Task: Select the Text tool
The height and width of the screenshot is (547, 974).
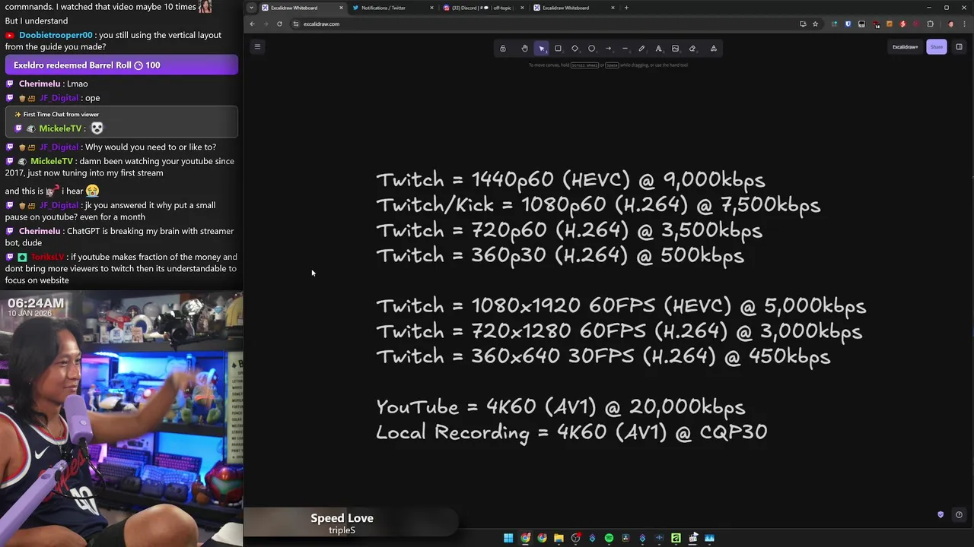Action: pyautogui.click(x=658, y=49)
